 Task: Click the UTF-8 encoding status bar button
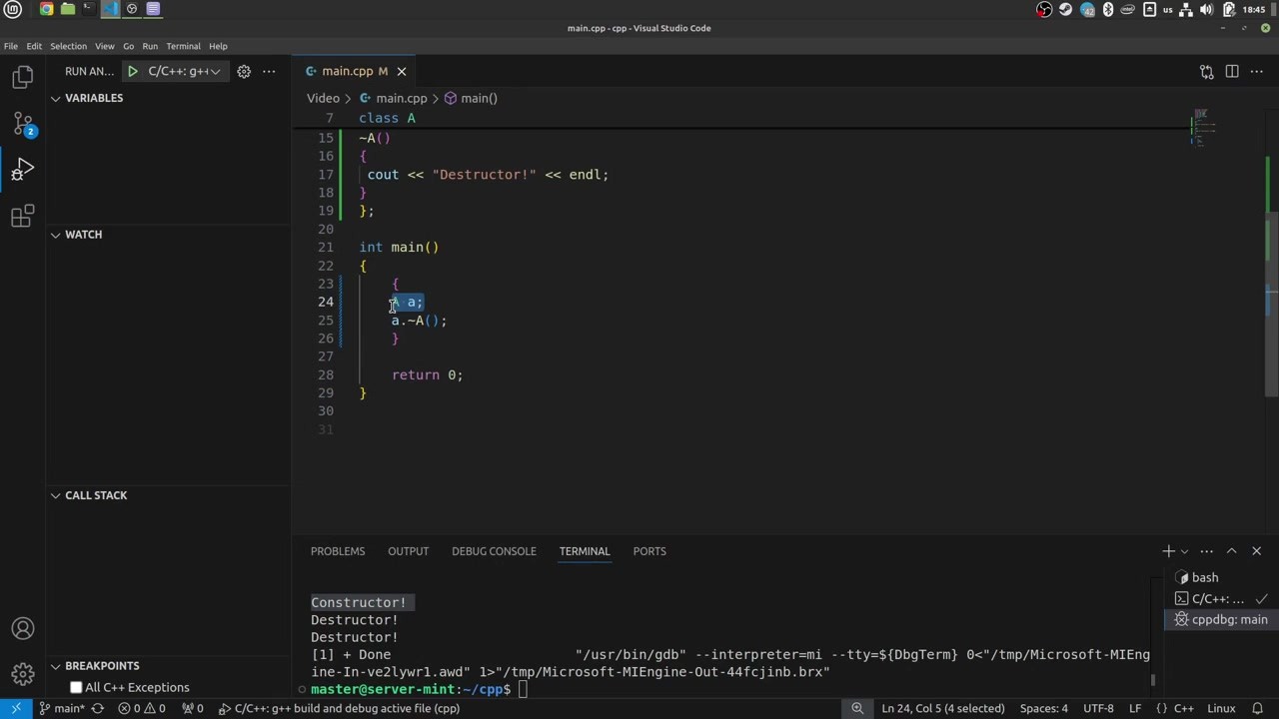point(1098,708)
